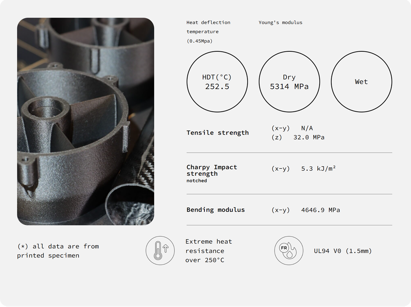
Task: Click the notched sublabel under Charpy
Action: [x=197, y=181]
